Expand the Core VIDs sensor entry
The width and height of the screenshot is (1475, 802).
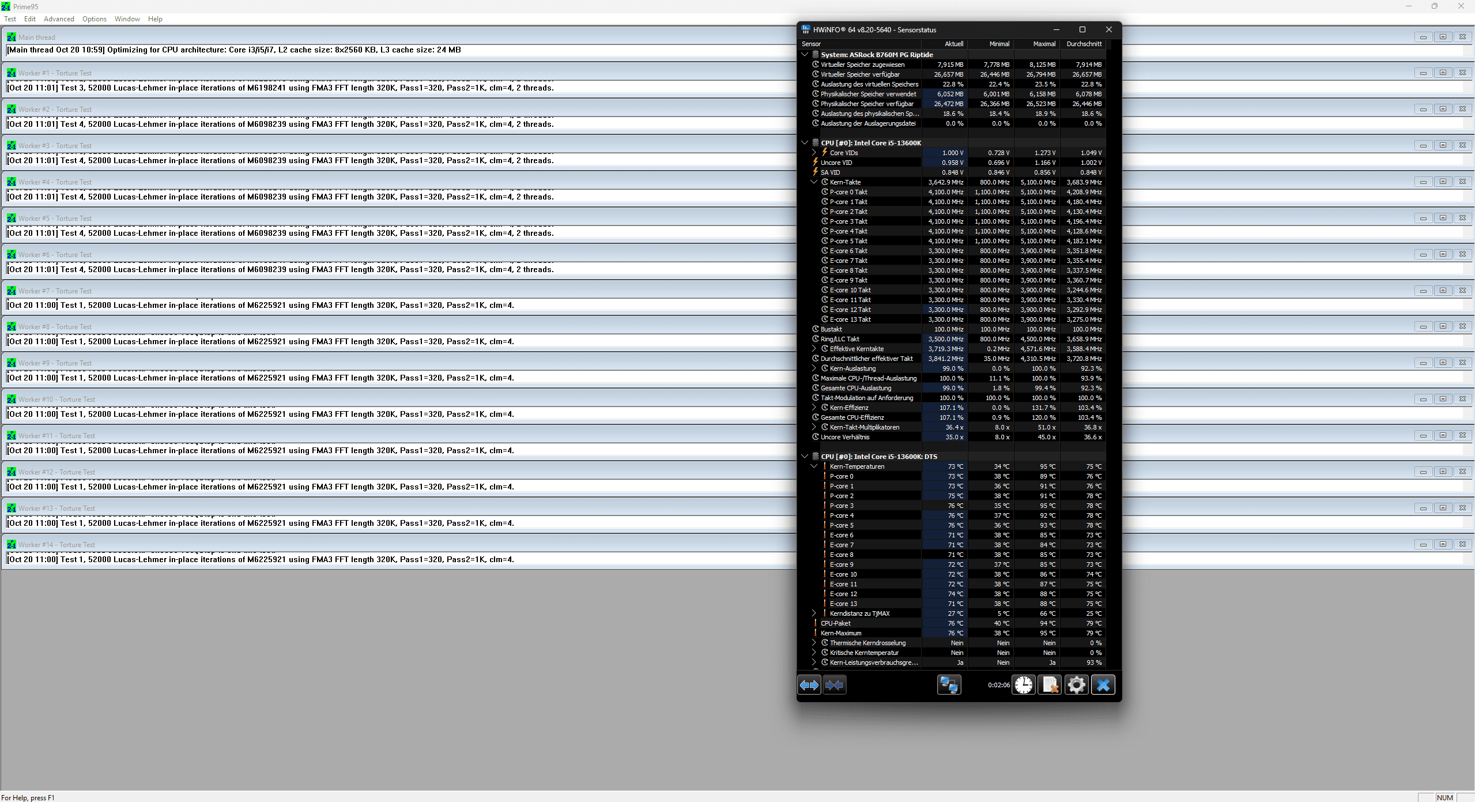pyautogui.click(x=814, y=153)
